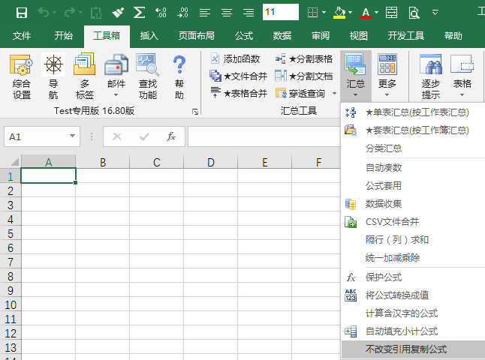Open the Name Box dropdown arrow
This screenshot has width=485, height=360.
73,136
